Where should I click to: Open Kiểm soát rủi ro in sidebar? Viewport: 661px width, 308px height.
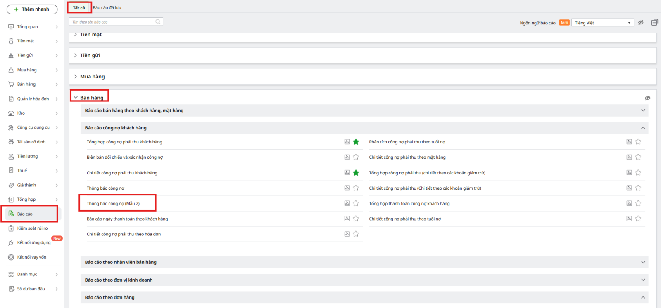32,228
